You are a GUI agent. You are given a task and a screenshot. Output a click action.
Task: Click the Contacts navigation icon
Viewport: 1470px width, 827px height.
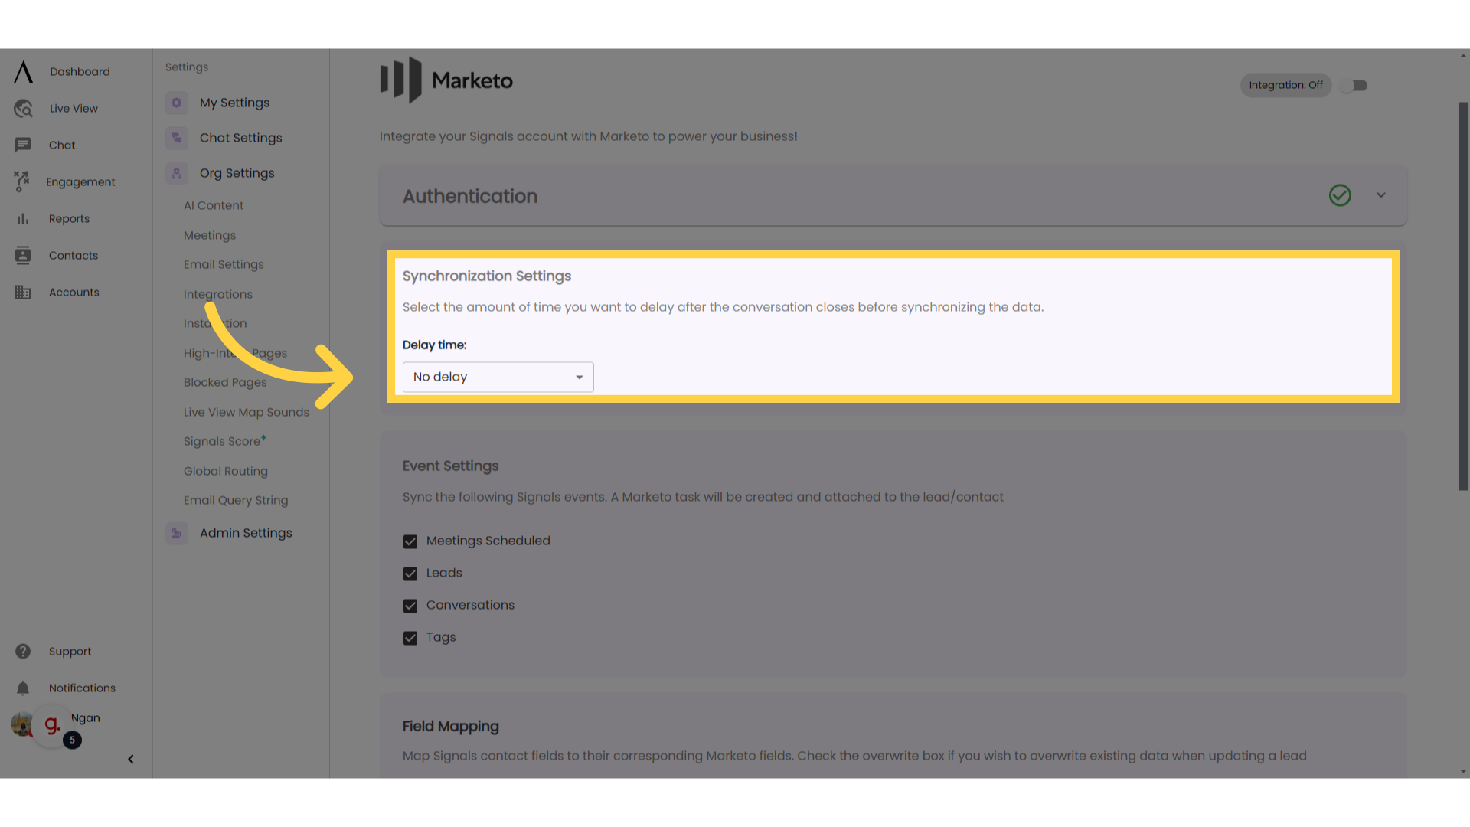(22, 254)
